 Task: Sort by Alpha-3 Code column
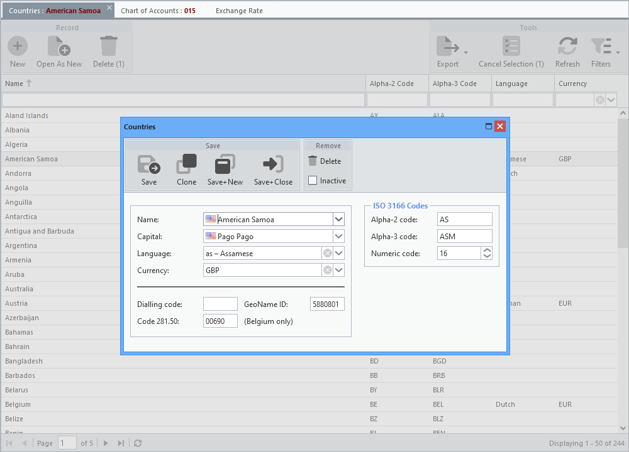(460, 83)
